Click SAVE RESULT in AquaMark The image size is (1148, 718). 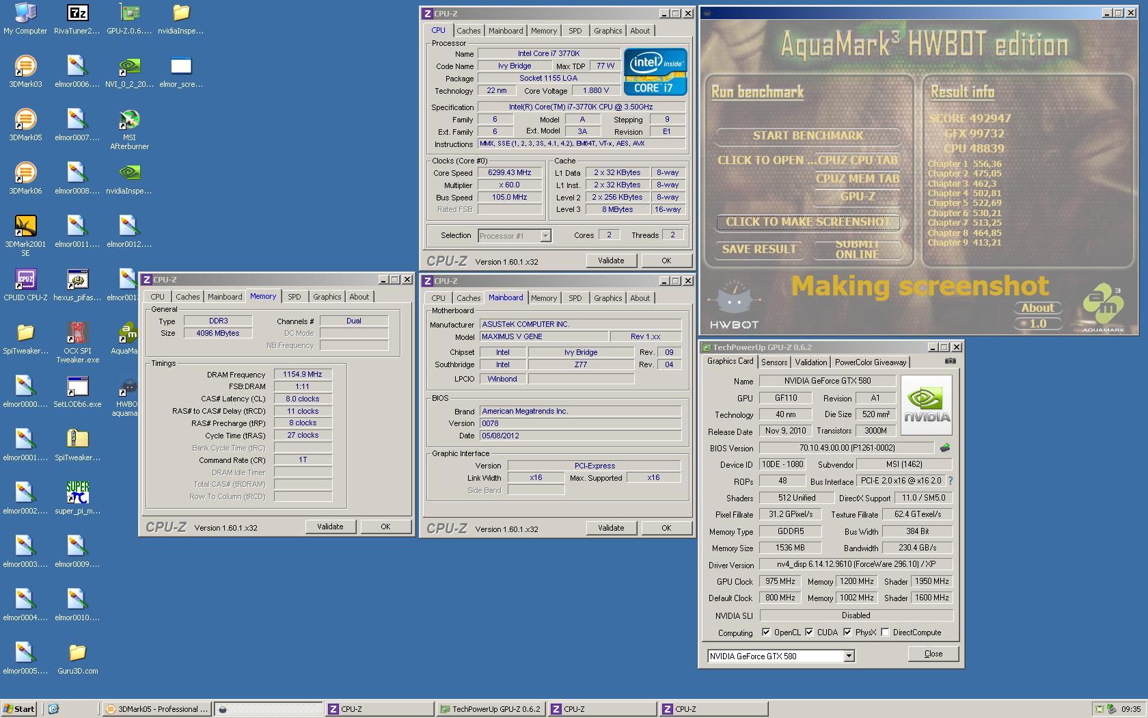759,250
